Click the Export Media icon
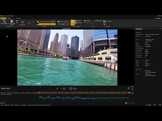 click(12, 21)
